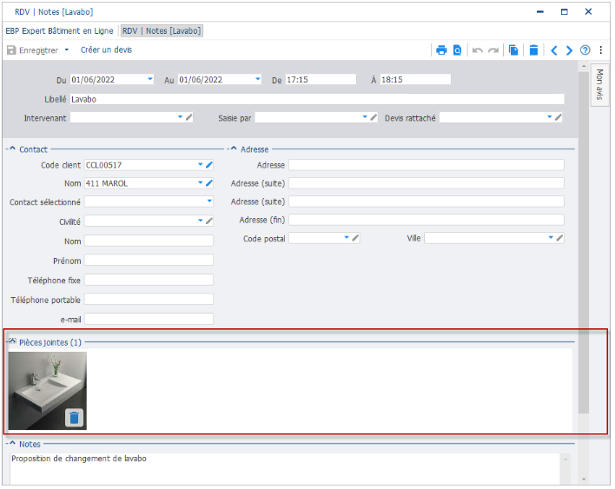This screenshot has height=489, width=615.
Task: Undo last change with undo arrow
Action: [x=478, y=50]
